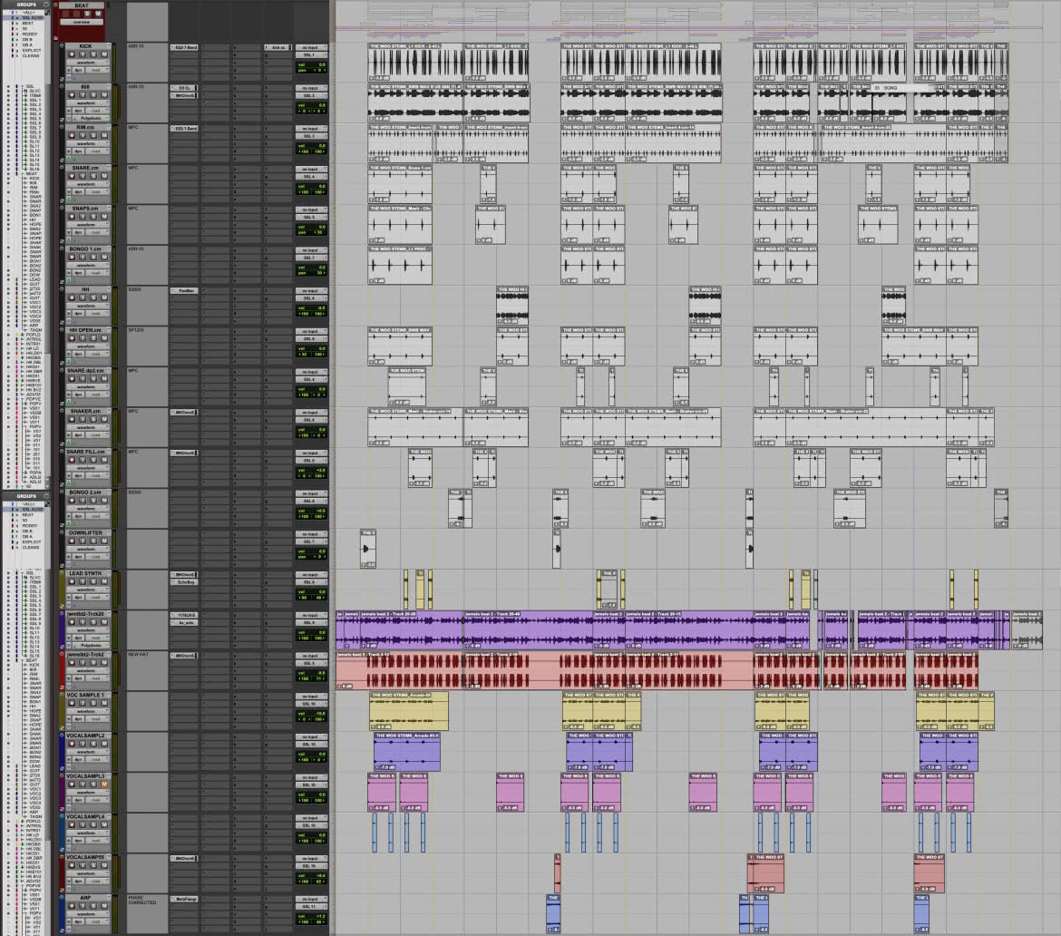Record-enable the jwmtbt2-Trck20 track
Image resolution: width=1061 pixels, height=936 pixels.
click(x=72, y=622)
